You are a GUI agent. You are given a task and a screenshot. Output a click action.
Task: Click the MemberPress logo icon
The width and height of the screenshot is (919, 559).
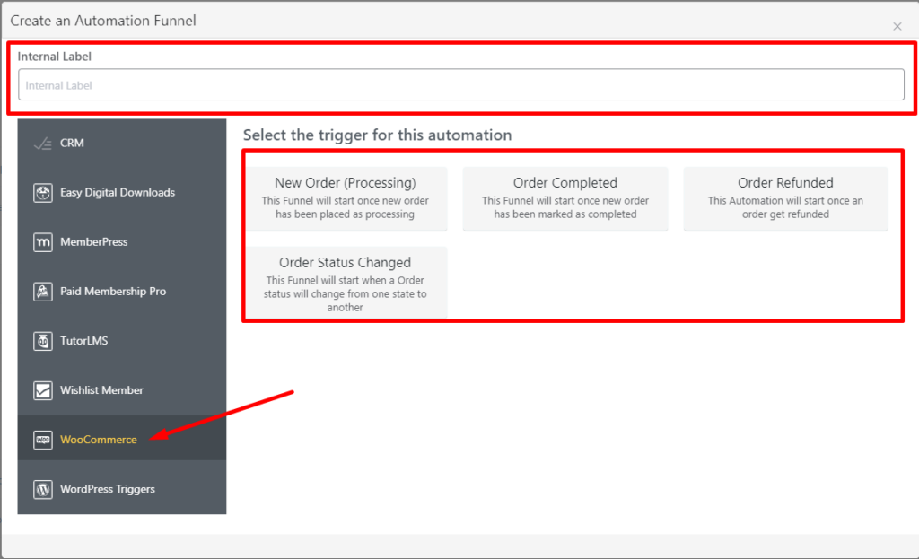(x=43, y=242)
